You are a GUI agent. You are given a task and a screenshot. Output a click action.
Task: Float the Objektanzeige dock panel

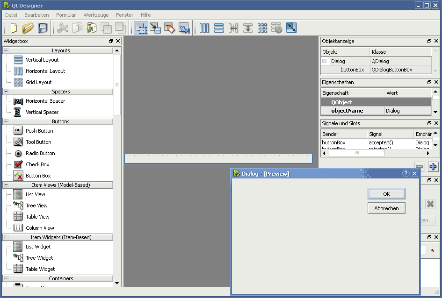(429, 41)
